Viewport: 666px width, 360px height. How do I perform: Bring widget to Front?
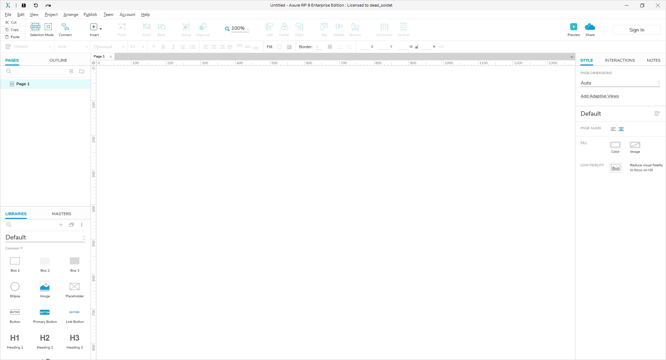point(147,29)
